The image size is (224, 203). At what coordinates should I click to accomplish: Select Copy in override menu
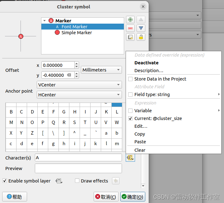140,134
